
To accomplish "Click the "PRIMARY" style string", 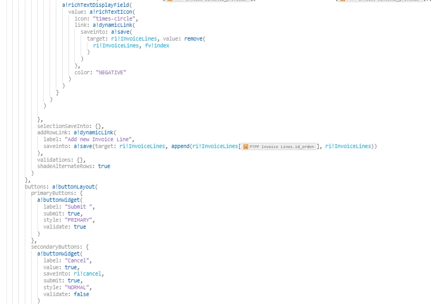I will tap(79, 220).
